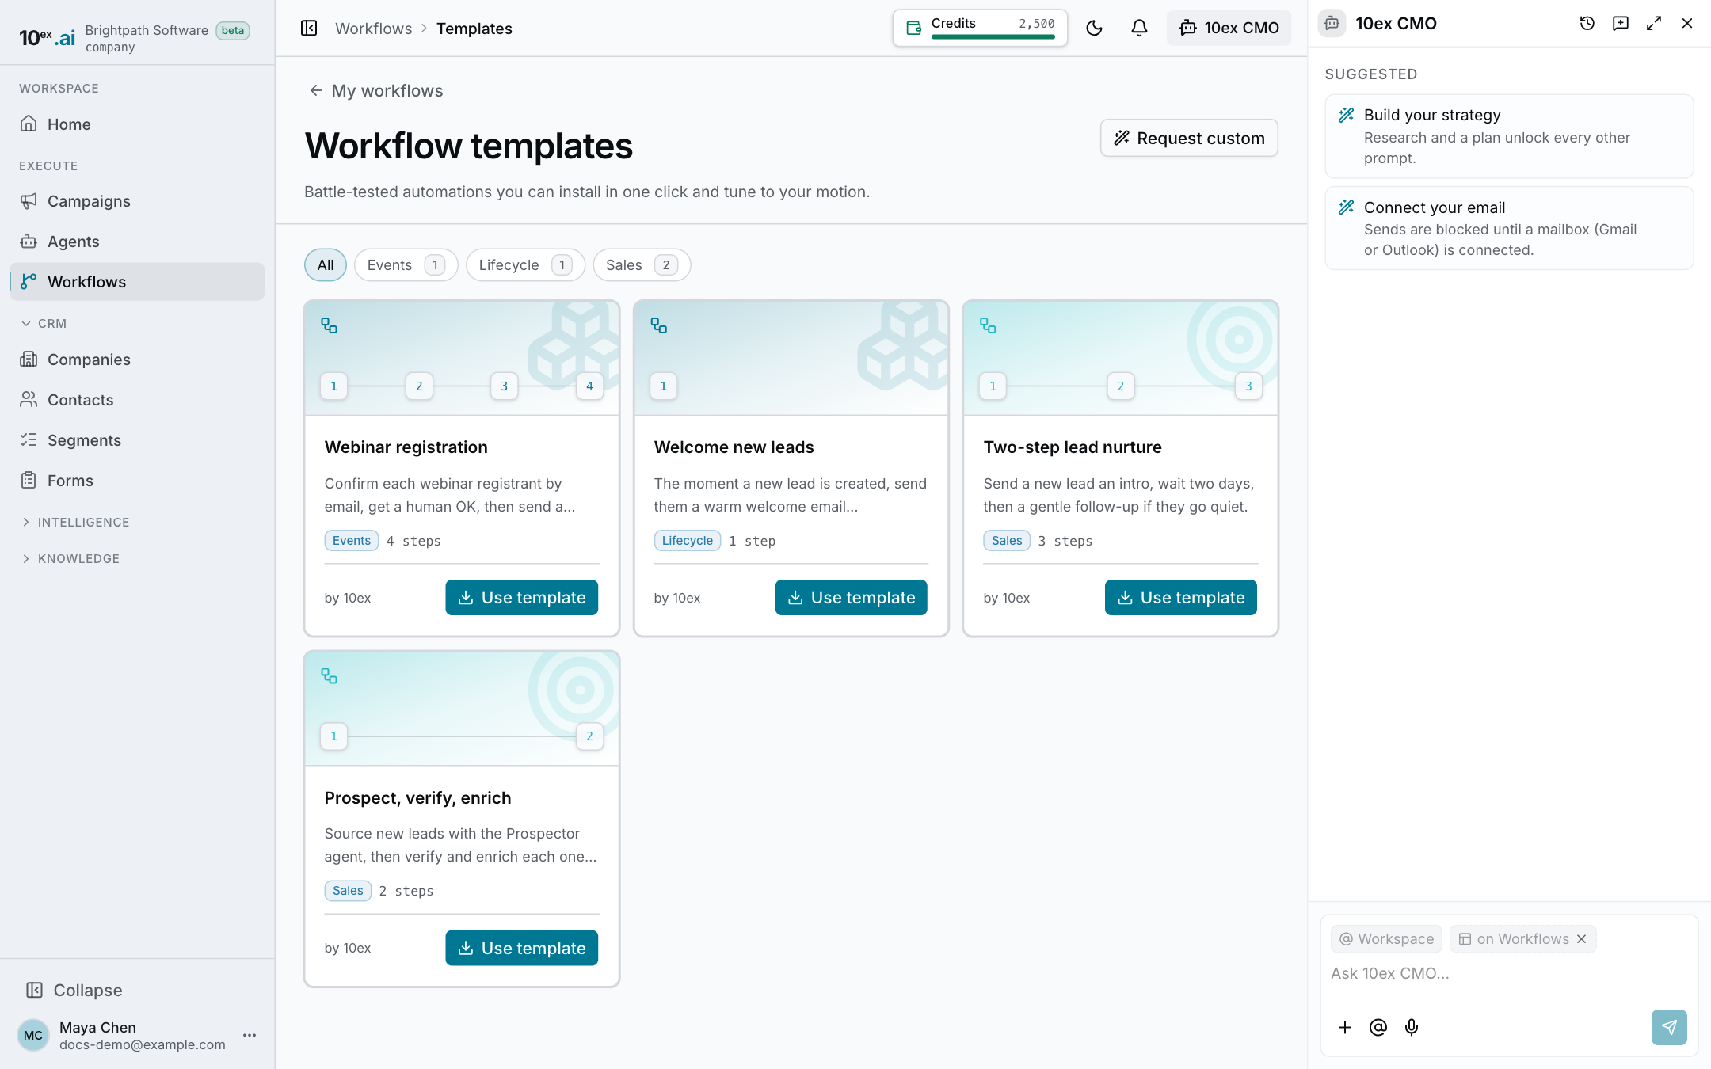The width and height of the screenshot is (1711, 1069).
Task: Use the Prospect, verify, enrich template
Action: pyautogui.click(x=521, y=948)
